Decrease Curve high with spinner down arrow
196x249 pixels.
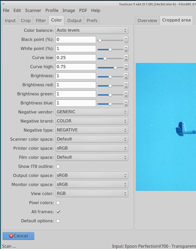[126, 68]
